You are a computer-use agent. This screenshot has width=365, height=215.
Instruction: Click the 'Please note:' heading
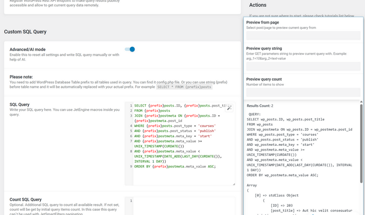click(x=21, y=77)
